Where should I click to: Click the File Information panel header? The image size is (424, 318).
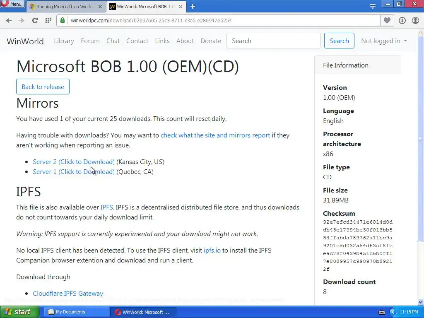coord(357,65)
